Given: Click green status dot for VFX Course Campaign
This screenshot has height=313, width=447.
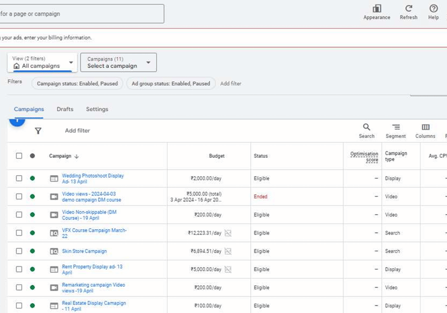Looking at the screenshot, I should 33,233.
